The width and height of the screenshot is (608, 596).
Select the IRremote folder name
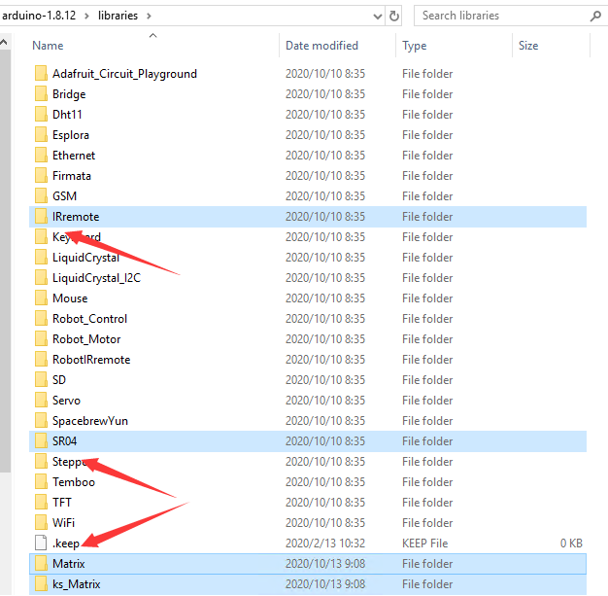[x=76, y=217]
